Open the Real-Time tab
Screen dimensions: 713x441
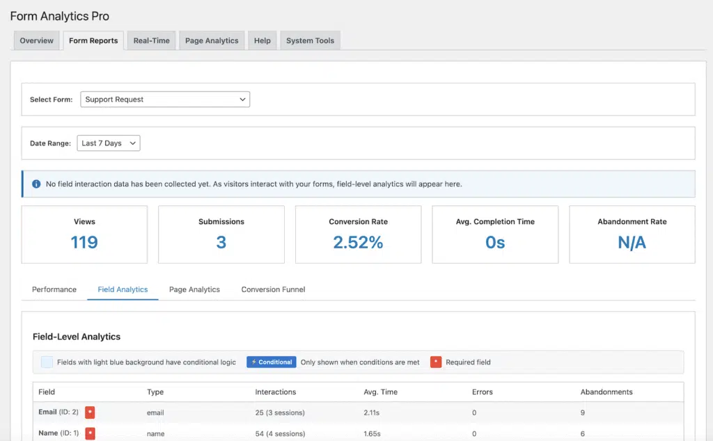pos(151,40)
